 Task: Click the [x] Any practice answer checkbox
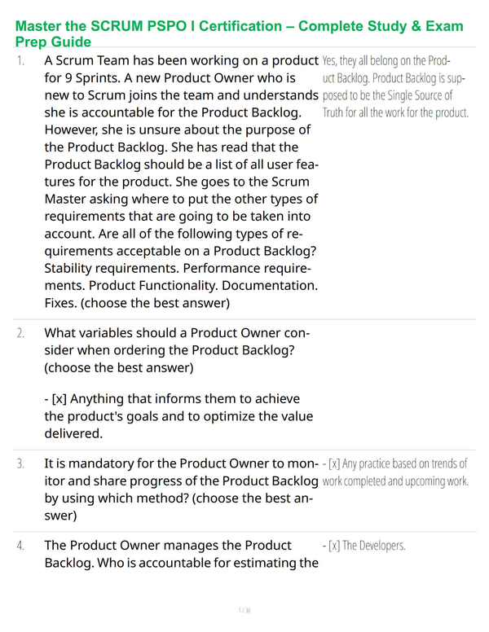334,464
